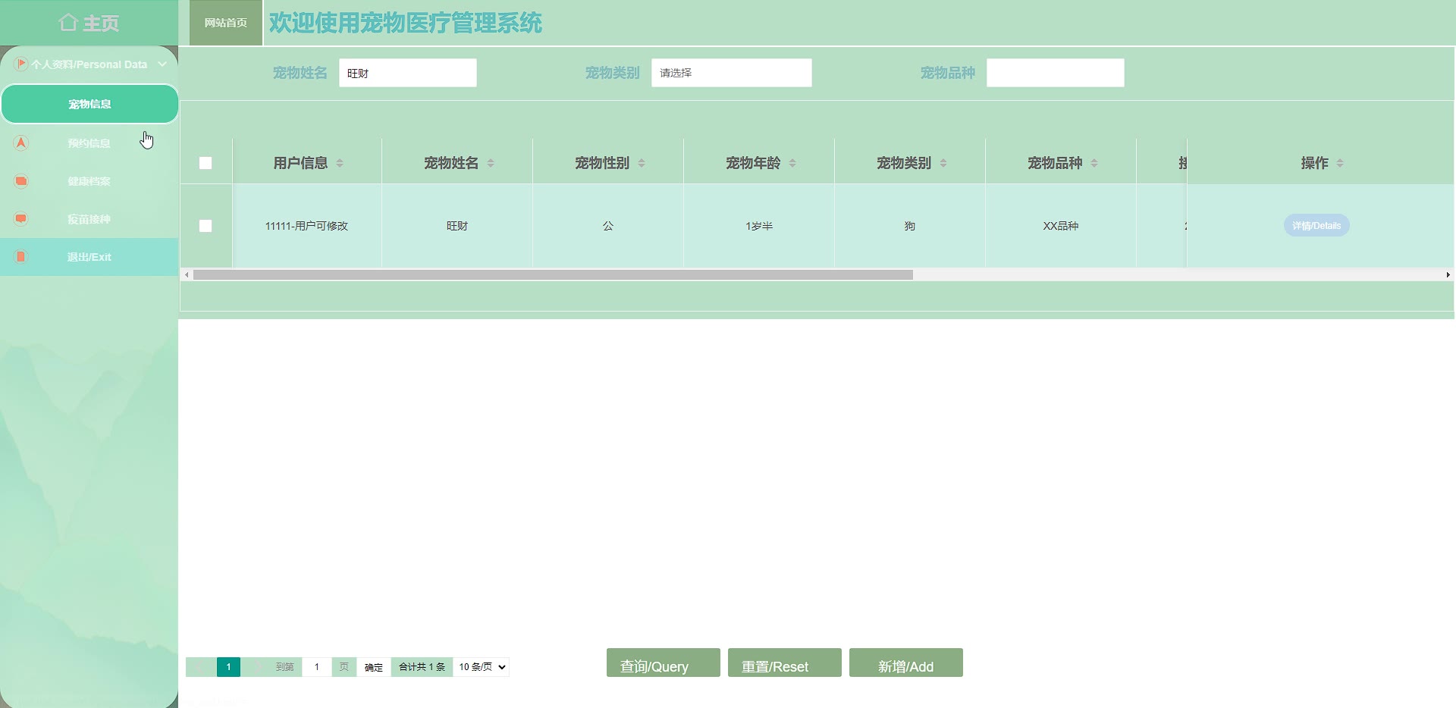Click the horizontal table scrollbar thumb
Screen dimensions: 1456x708
[552, 275]
